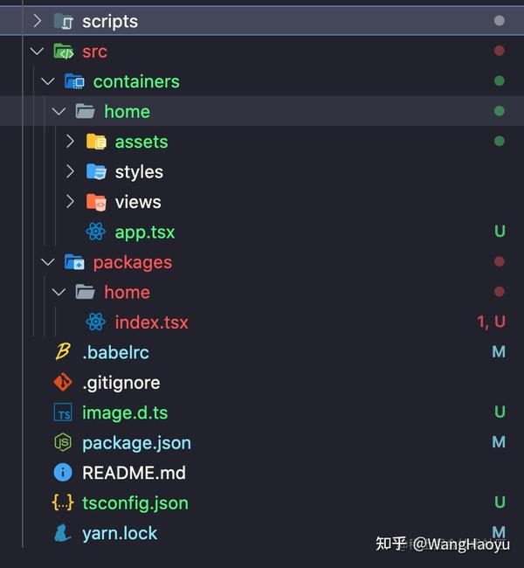
Task: Click the React icon beside app.tsx
Action: point(96,232)
